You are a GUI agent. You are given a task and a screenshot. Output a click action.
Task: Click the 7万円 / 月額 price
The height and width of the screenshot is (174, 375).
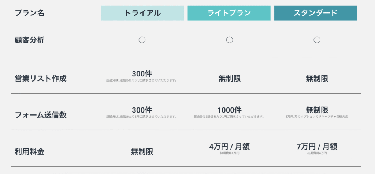[317, 147]
